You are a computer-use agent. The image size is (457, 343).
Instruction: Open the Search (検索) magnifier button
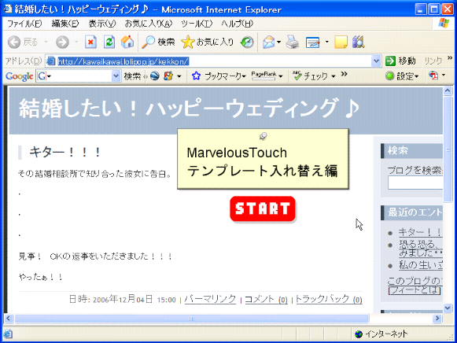[158, 42]
